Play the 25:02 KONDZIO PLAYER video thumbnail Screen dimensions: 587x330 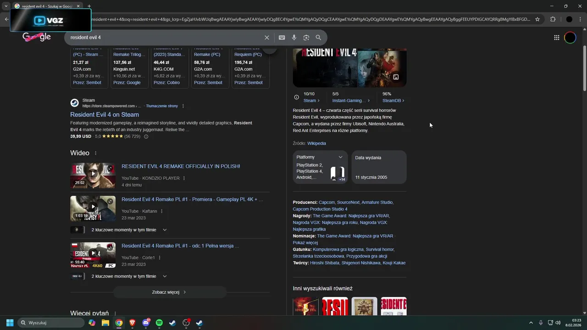click(x=93, y=175)
